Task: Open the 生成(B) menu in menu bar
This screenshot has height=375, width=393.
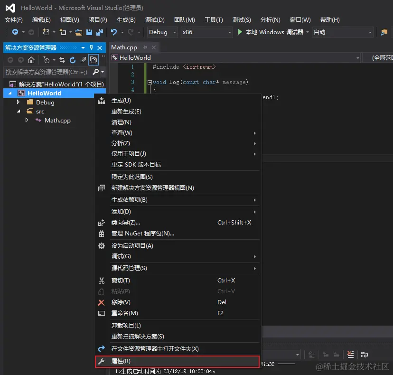Action: click(x=126, y=20)
